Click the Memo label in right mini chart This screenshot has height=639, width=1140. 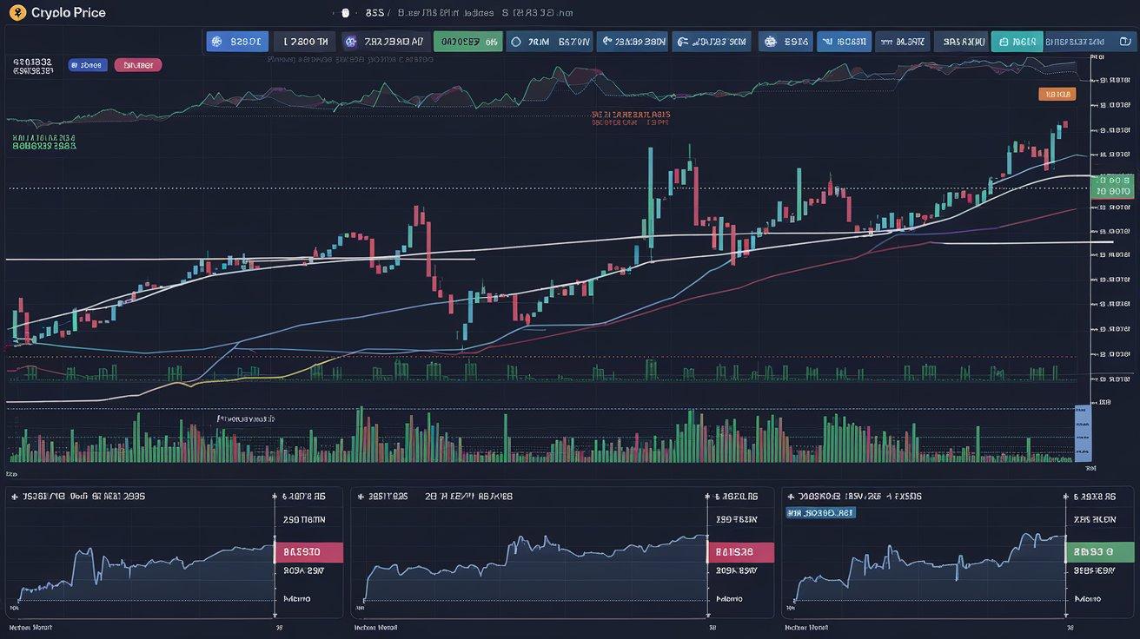tap(1088, 599)
